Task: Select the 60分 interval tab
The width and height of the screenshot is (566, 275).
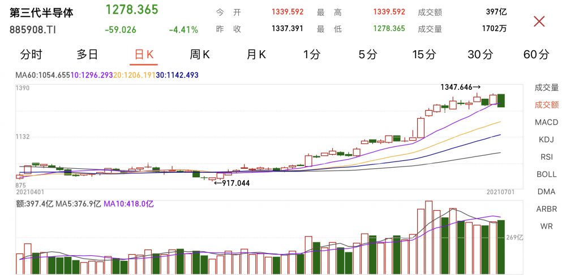Action: [x=536, y=55]
